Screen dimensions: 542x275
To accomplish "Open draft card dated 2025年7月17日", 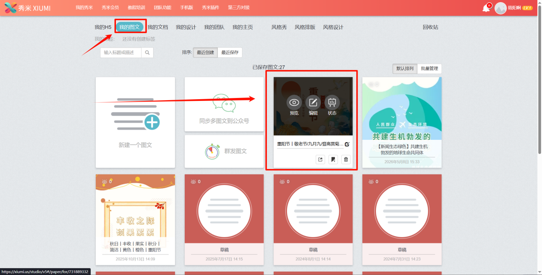I will point(224,220).
